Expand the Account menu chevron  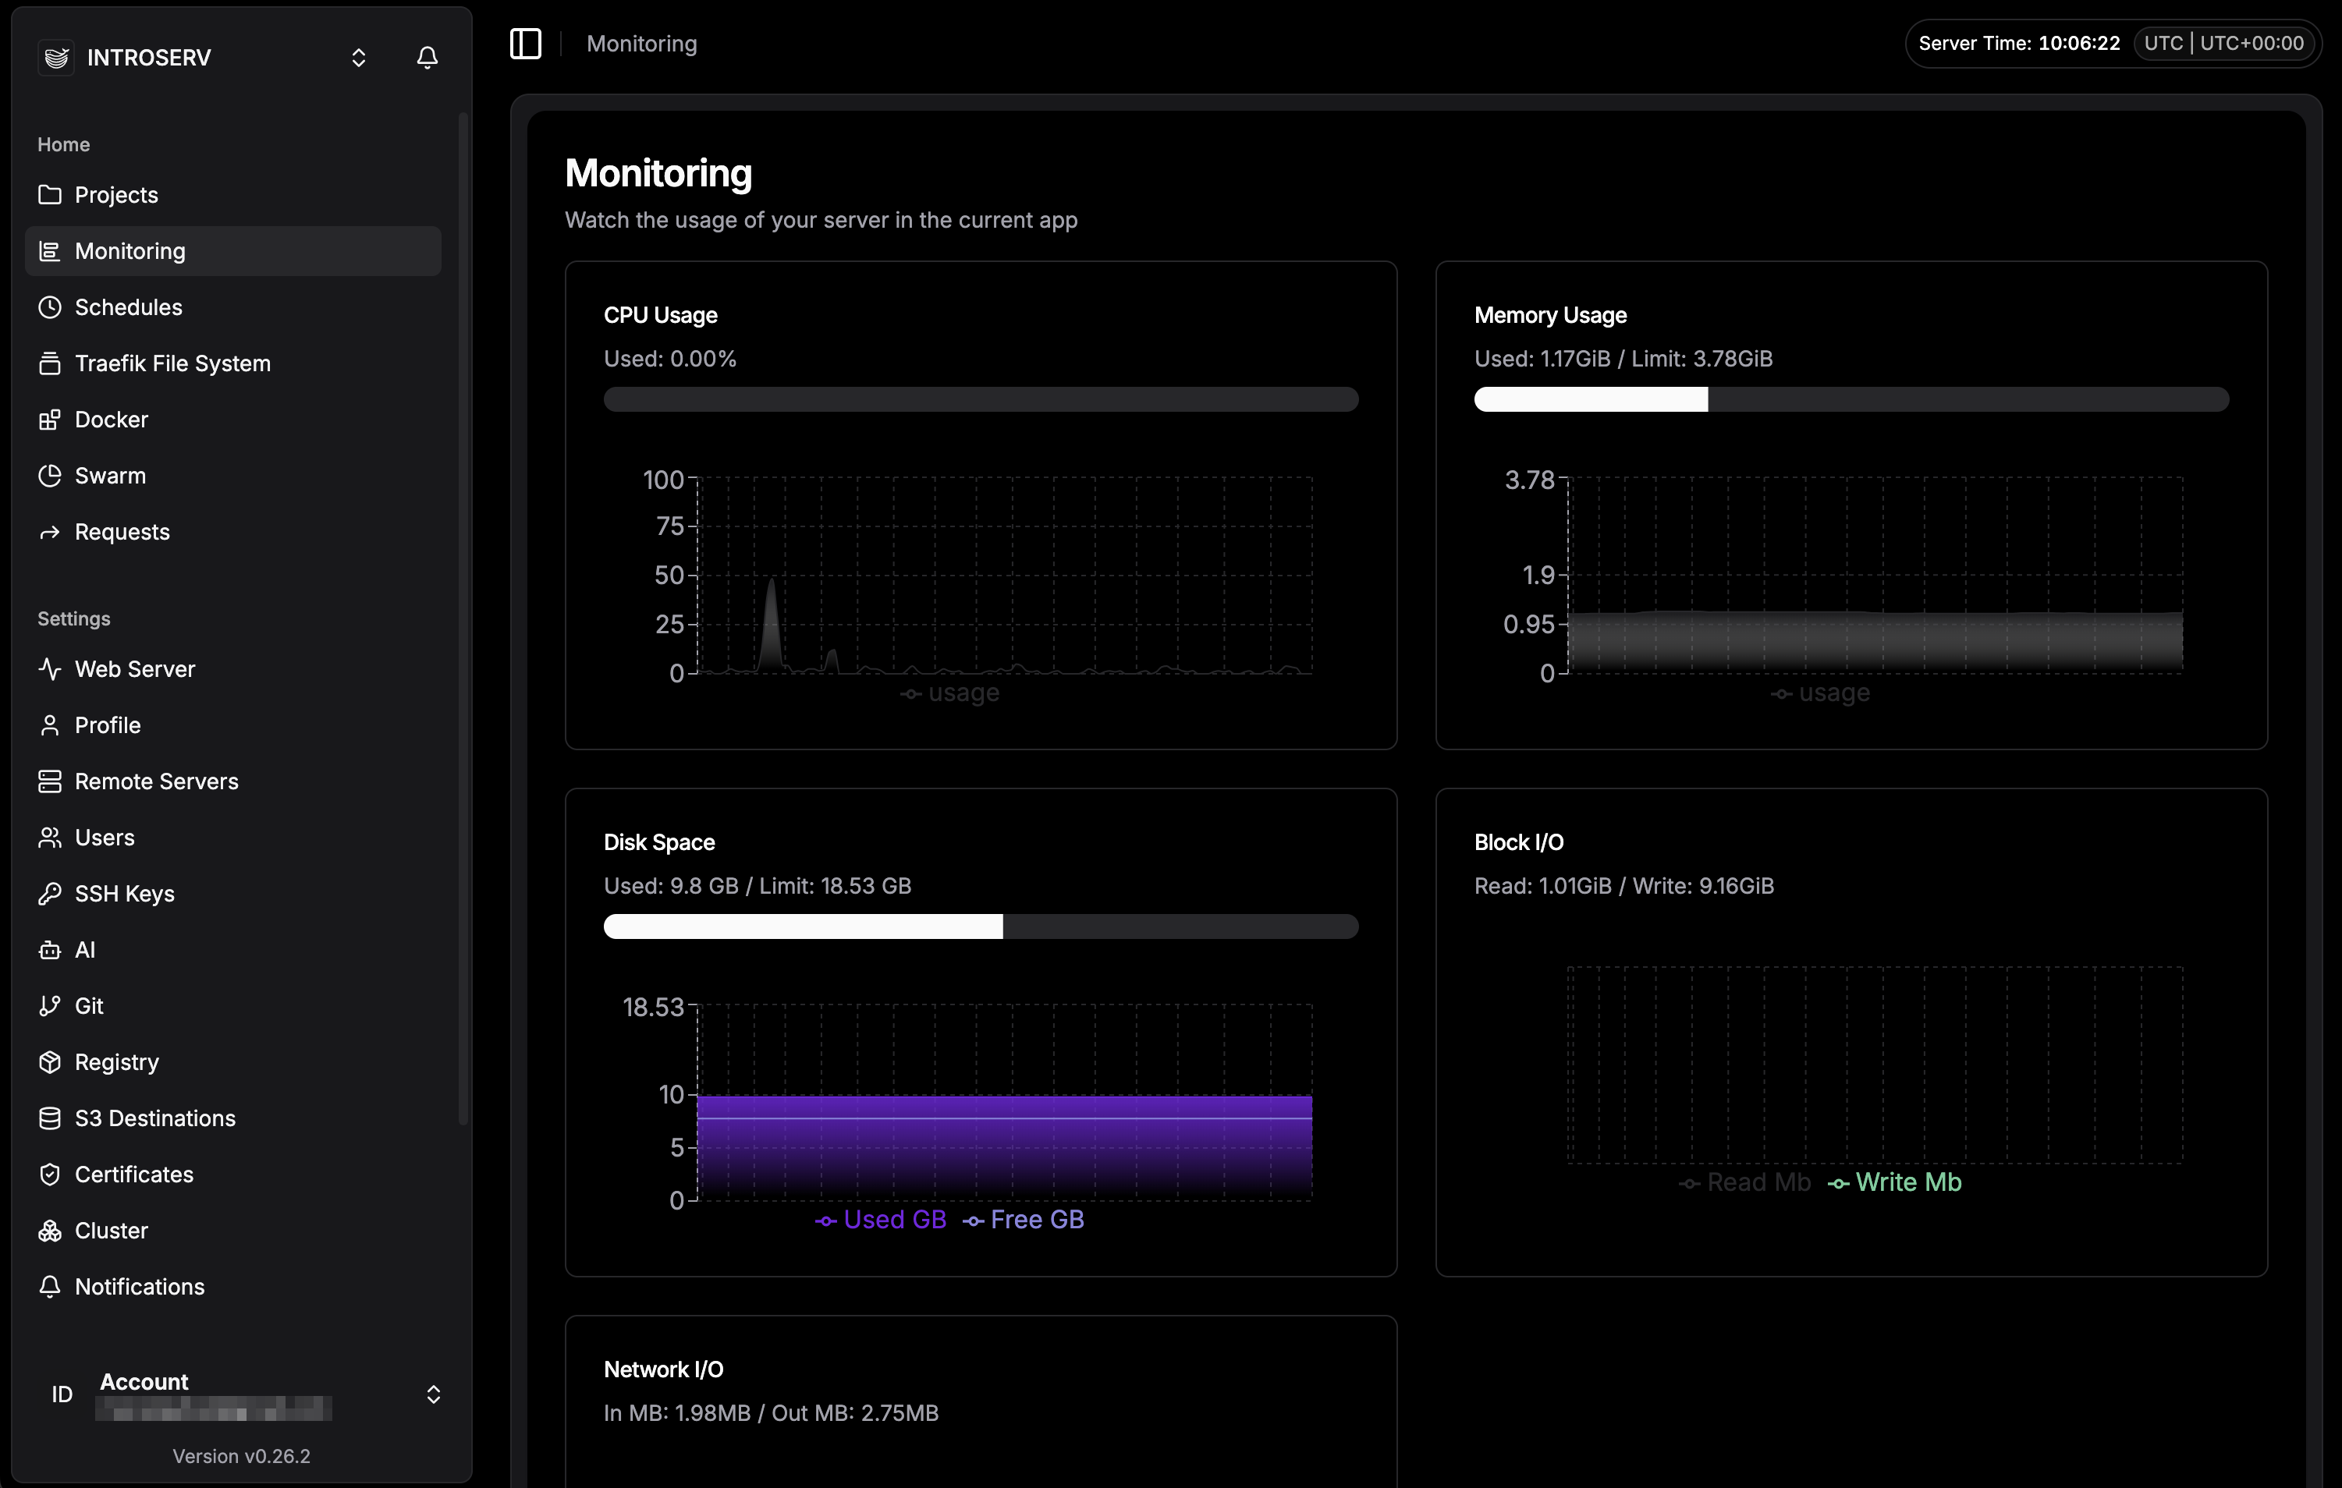(434, 1394)
